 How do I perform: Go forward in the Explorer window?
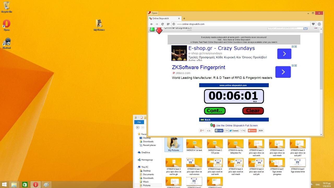tap(142, 127)
